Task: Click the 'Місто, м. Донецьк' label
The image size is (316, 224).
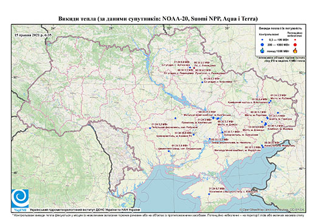Action: tap(253, 130)
